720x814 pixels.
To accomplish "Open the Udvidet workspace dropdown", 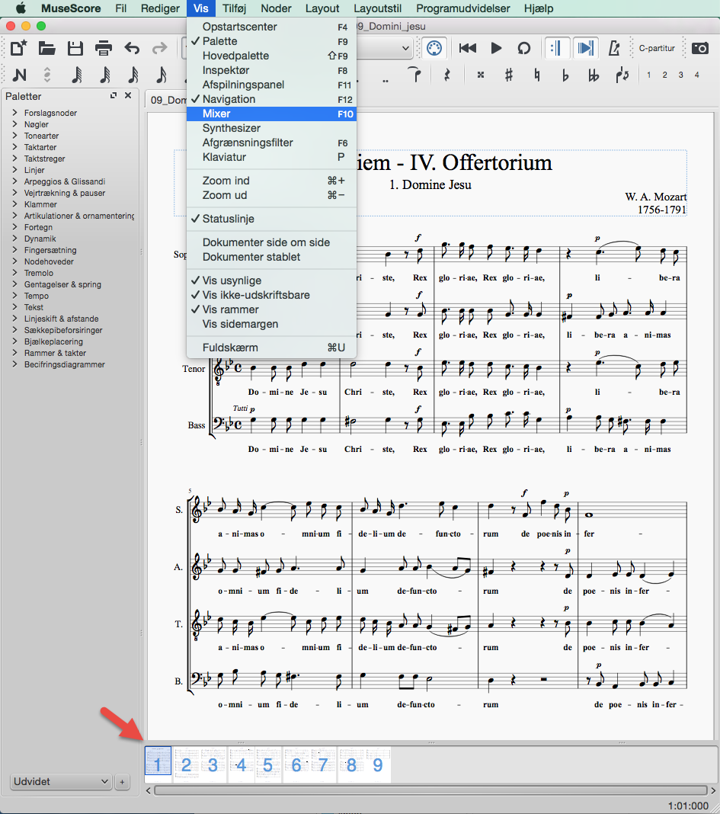I will [61, 781].
